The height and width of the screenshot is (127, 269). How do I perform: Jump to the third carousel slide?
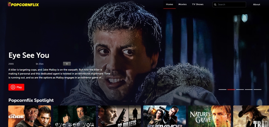(240, 90)
